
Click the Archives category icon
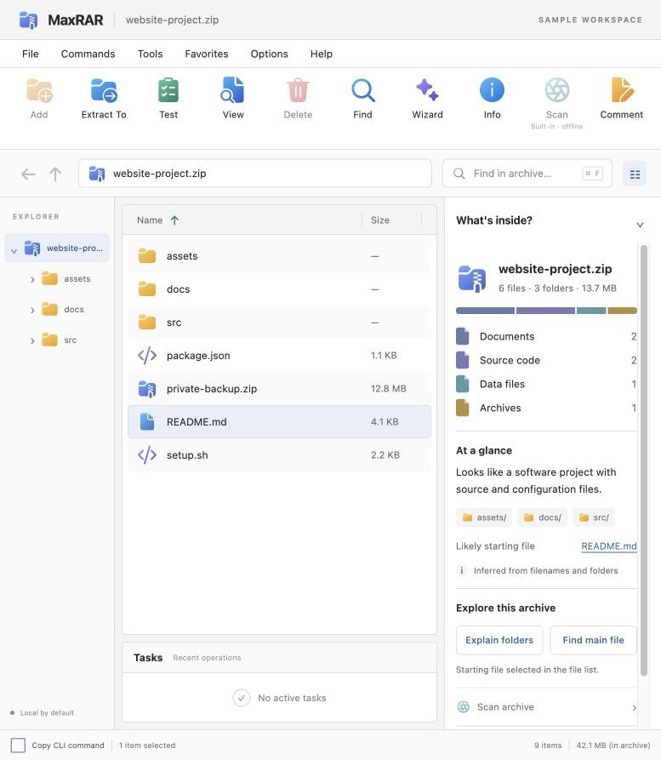(462, 408)
